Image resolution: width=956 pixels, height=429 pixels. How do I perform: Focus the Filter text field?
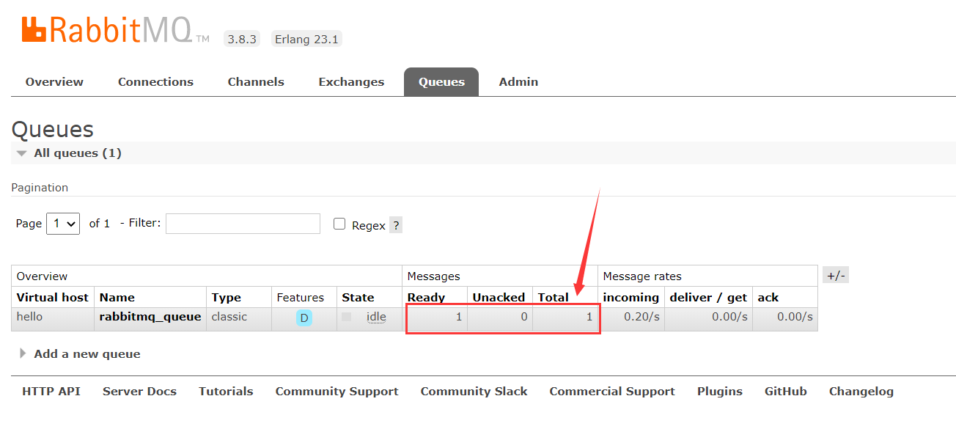tap(243, 224)
